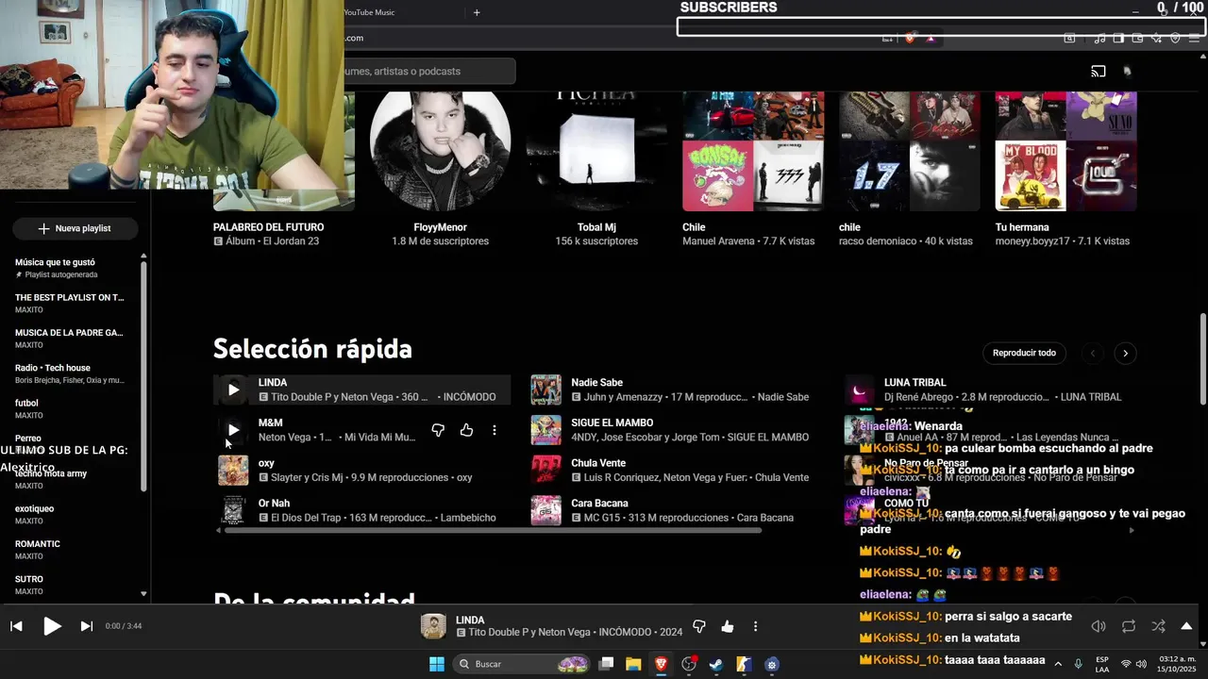Expand the player page with up arrow
The width and height of the screenshot is (1208, 679).
(x=1186, y=626)
